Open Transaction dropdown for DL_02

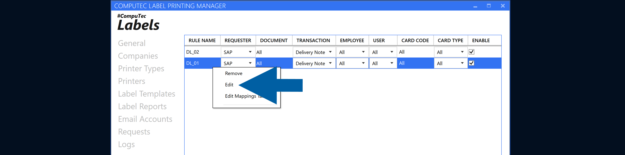click(314, 52)
